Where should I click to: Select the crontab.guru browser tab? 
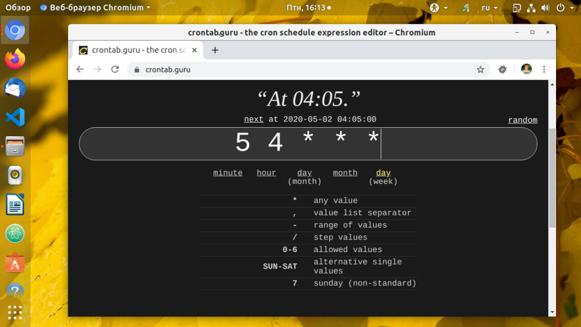point(136,50)
